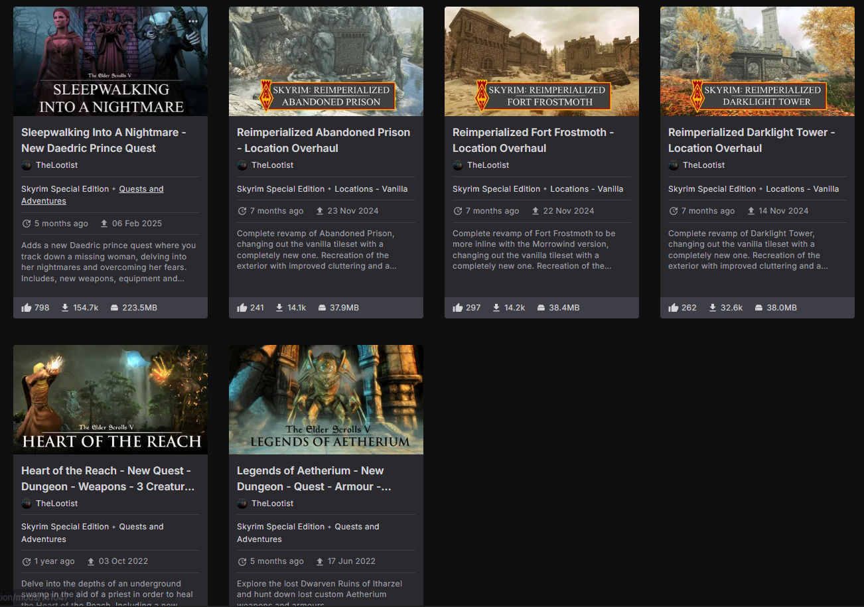Screen dimensions: 864x607
Task: Click the file size icon next to 38.0MB
Action: (758, 308)
